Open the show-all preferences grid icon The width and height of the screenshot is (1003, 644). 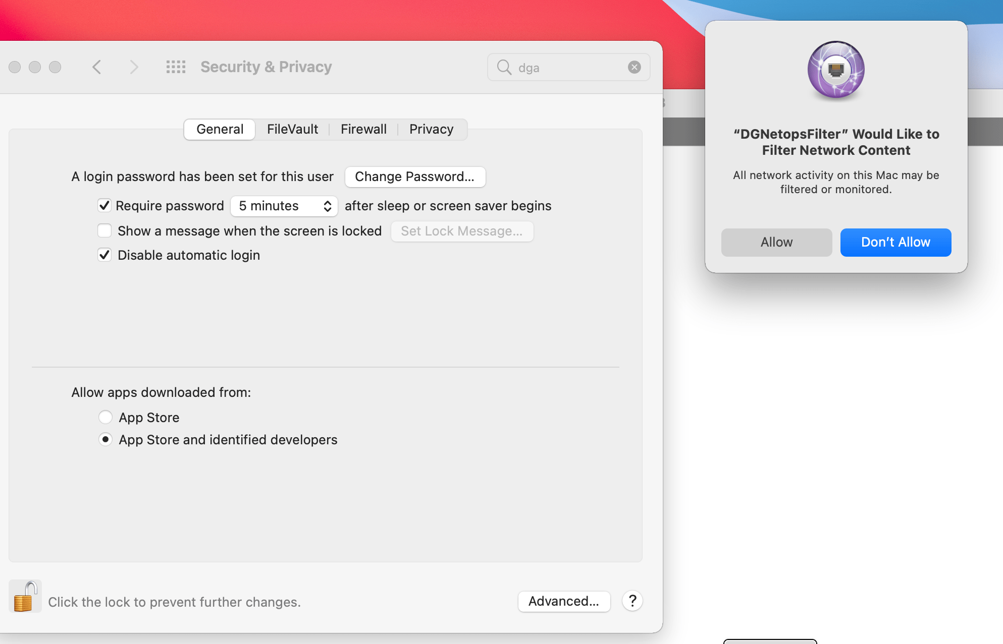click(x=176, y=67)
